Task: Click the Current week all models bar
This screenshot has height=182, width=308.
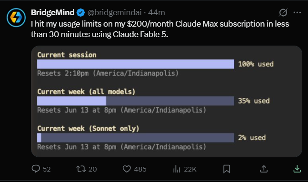Action: 136,101
